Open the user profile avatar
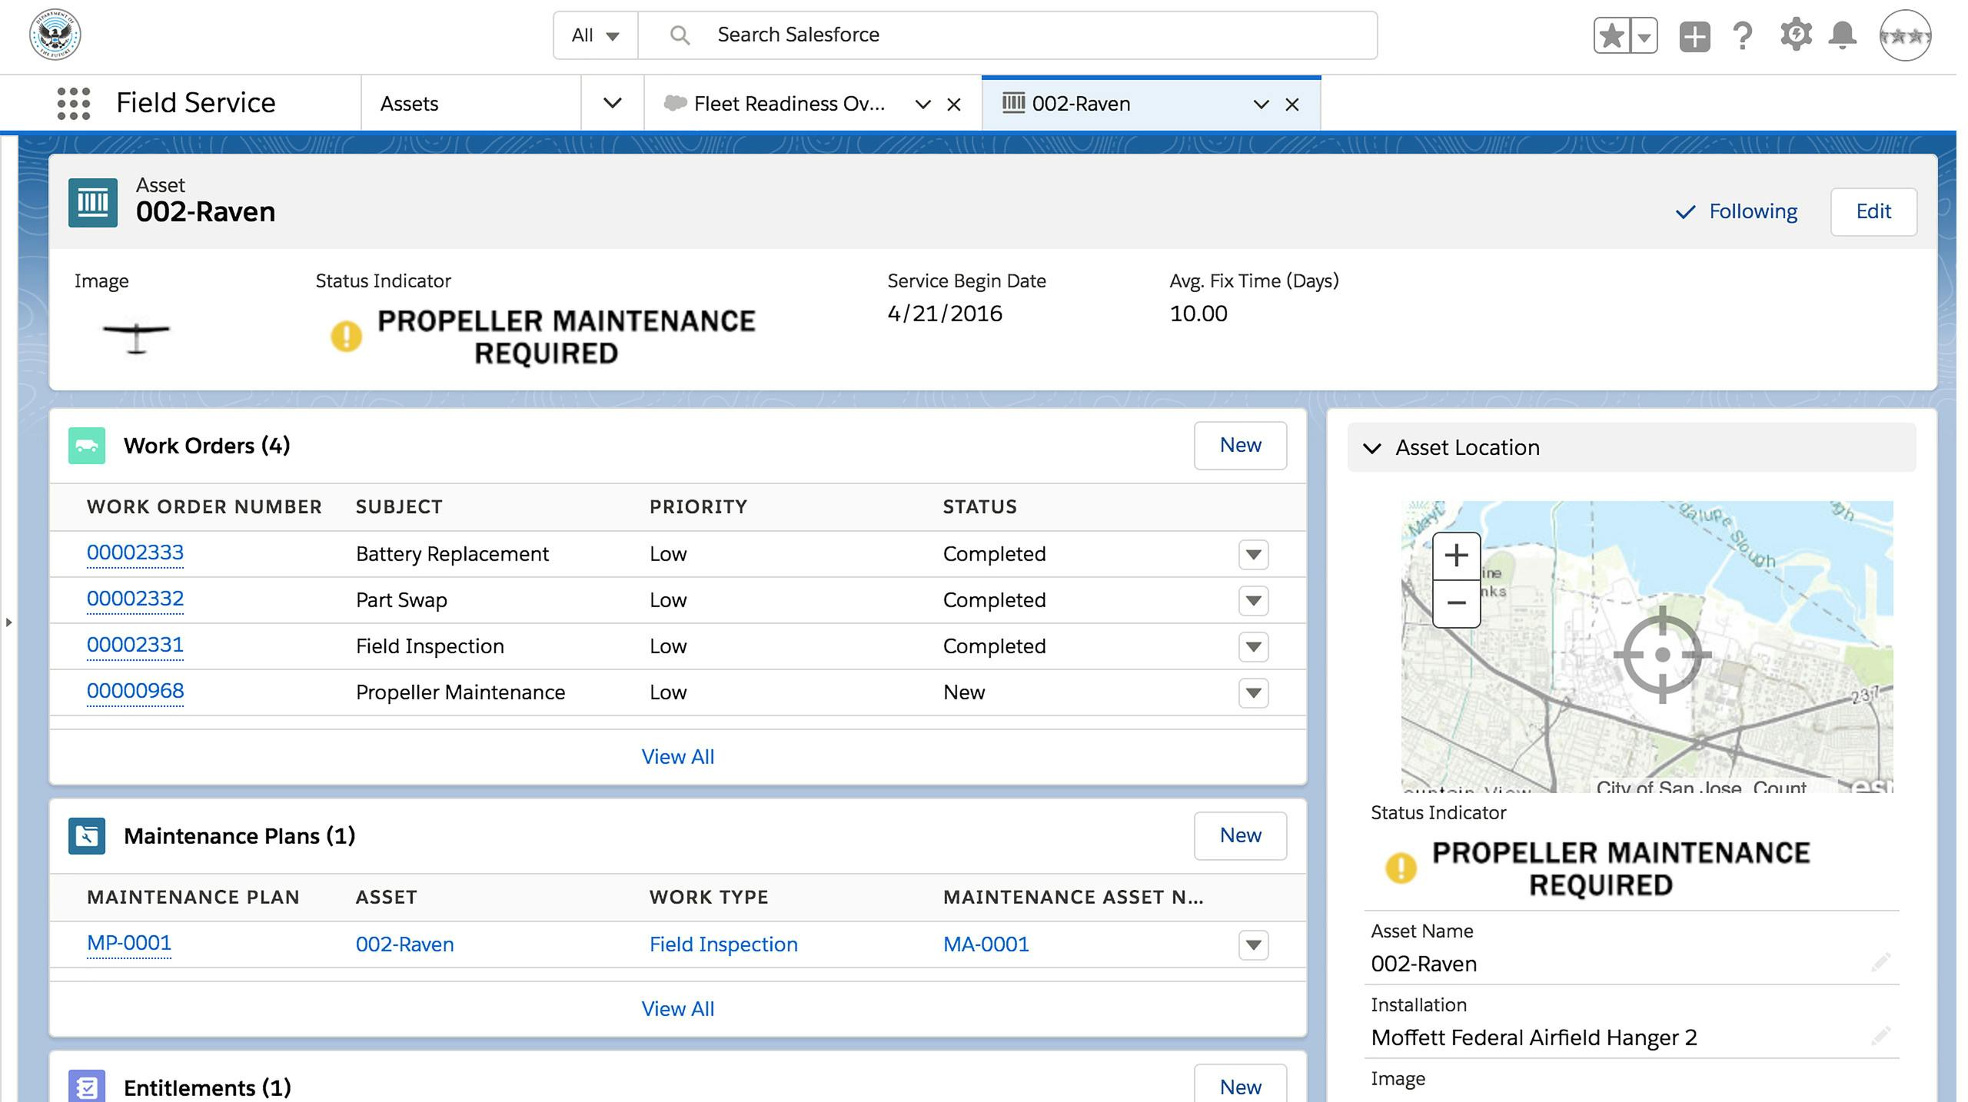Image resolution: width=1968 pixels, height=1102 pixels. [x=1905, y=35]
